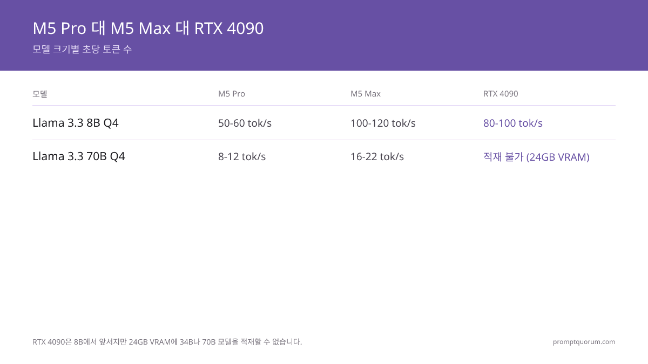This screenshot has width=648, height=364.
Task: Select the 'M5 Max' column header
Action: pos(366,94)
